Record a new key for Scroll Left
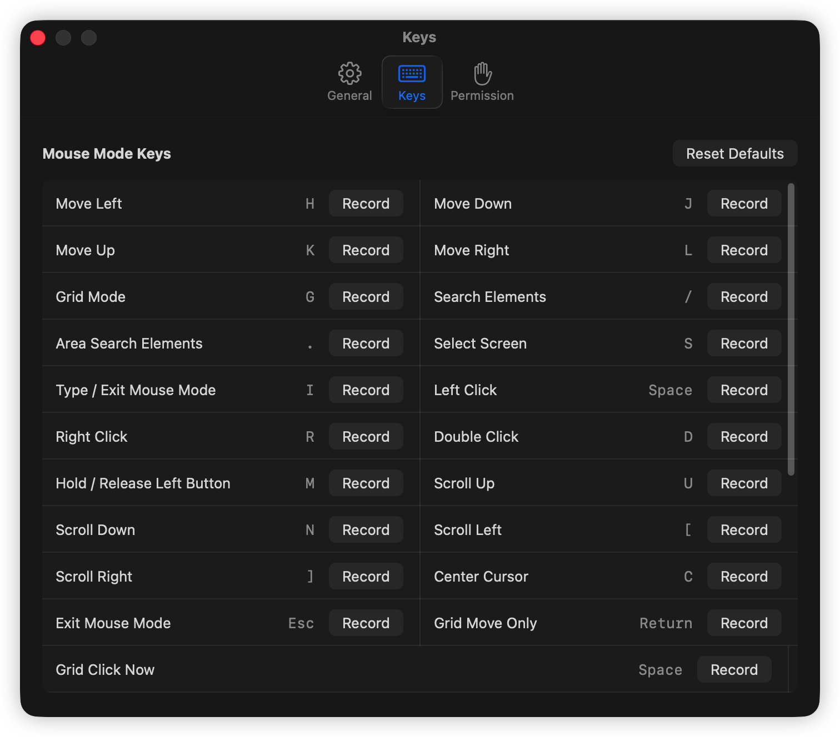 [744, 530]
